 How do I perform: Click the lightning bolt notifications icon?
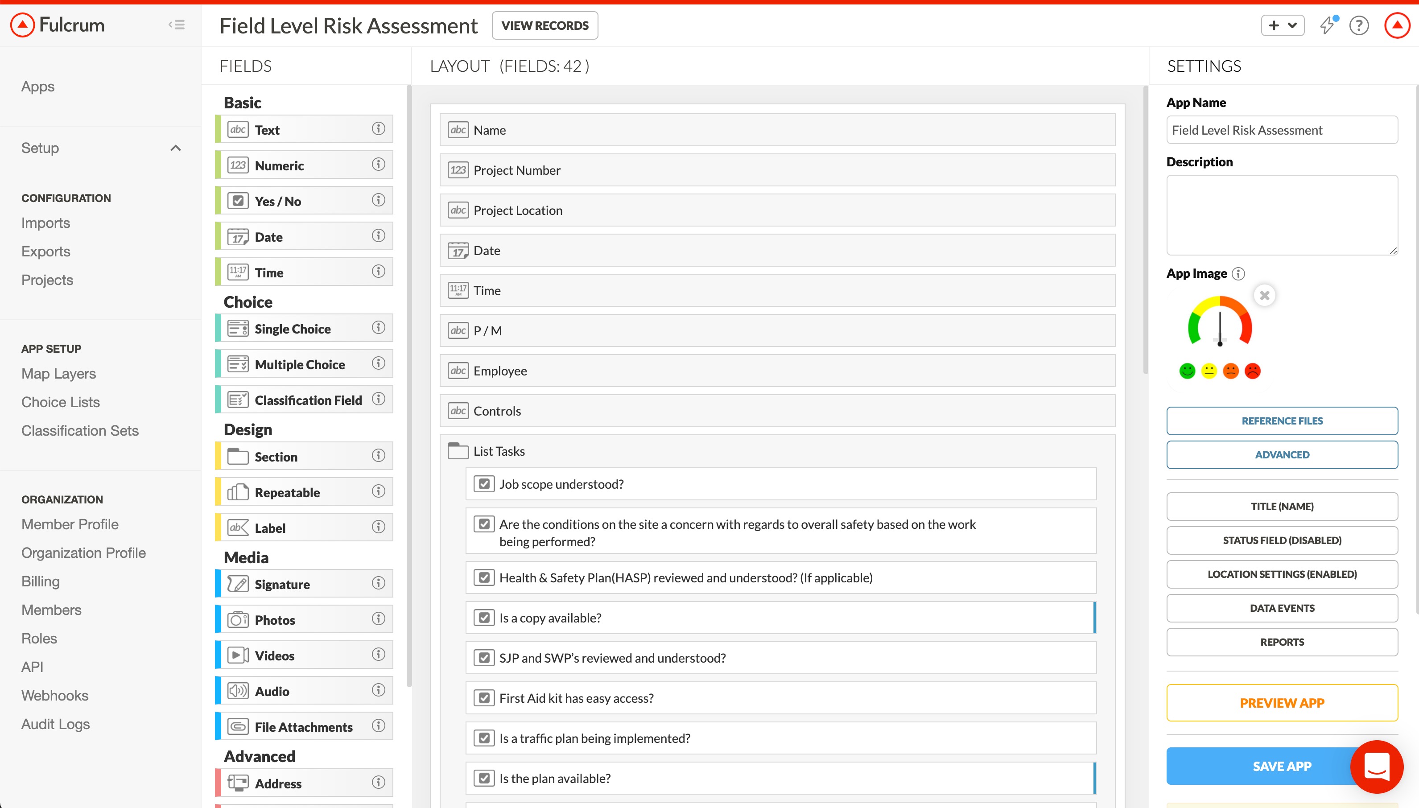click(1328, 25)
